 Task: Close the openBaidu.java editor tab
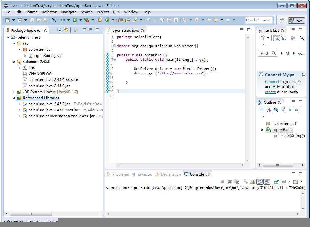pos(143,30)
